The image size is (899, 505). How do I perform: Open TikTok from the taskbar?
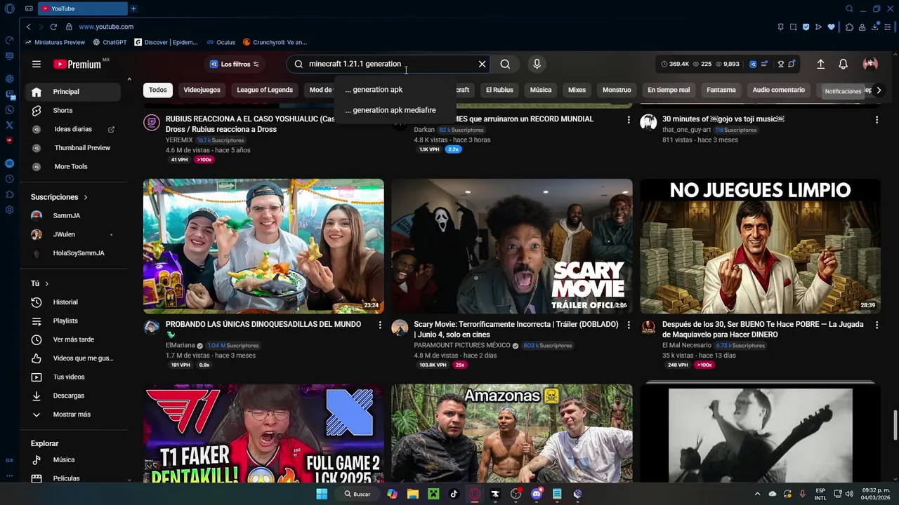454,494
